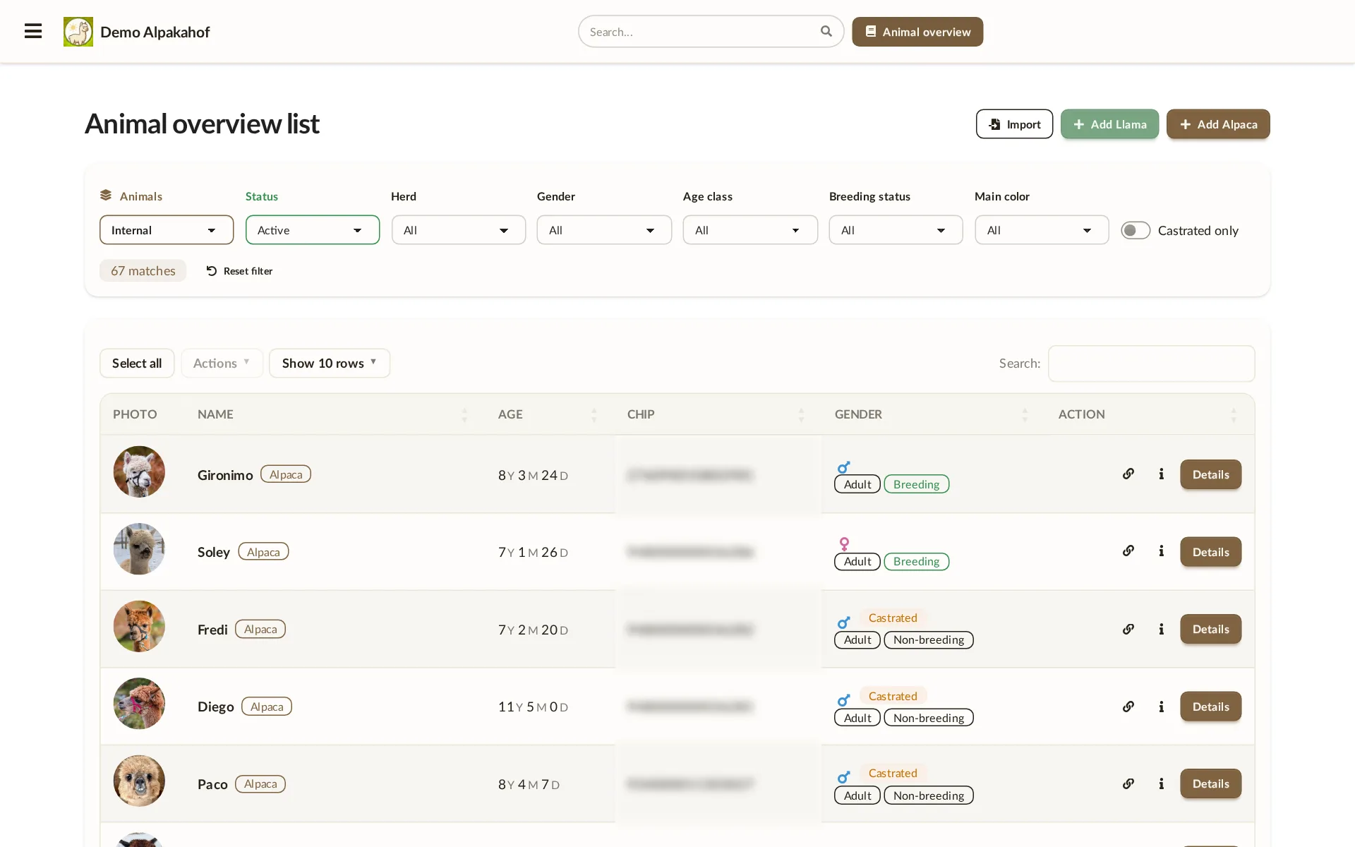Image resolution: width=1355 pixels, height=847 pixels.
Task: Click the search magnifier icon
Action: (826, 31)
